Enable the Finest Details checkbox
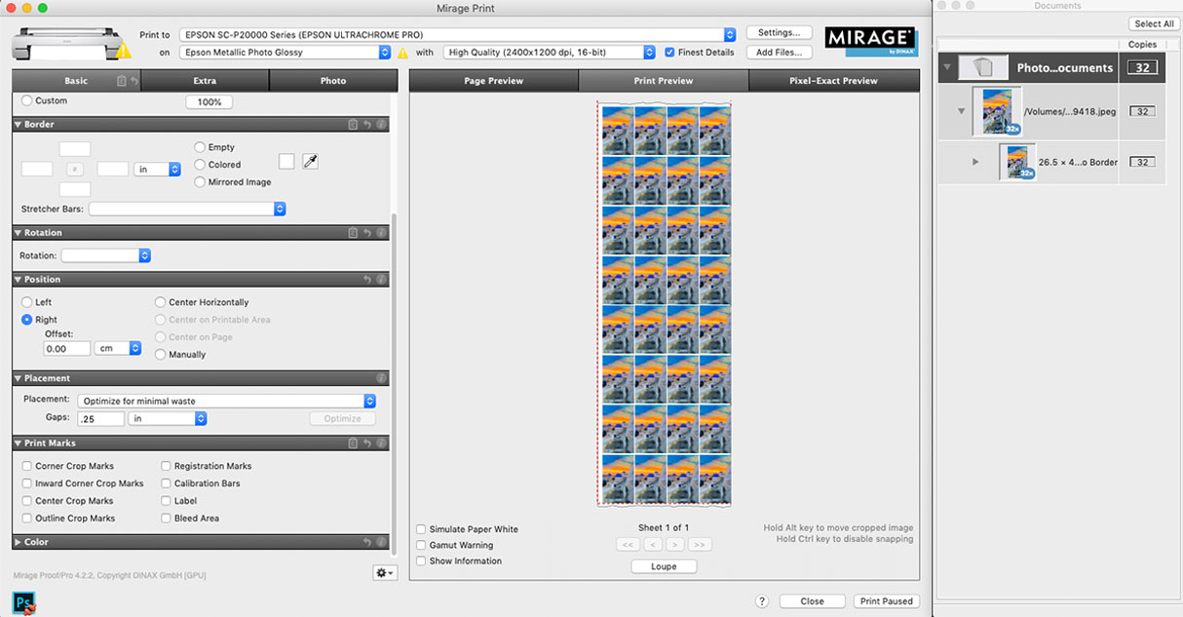This screenshot has width=1183, height=617. point(669,52)
